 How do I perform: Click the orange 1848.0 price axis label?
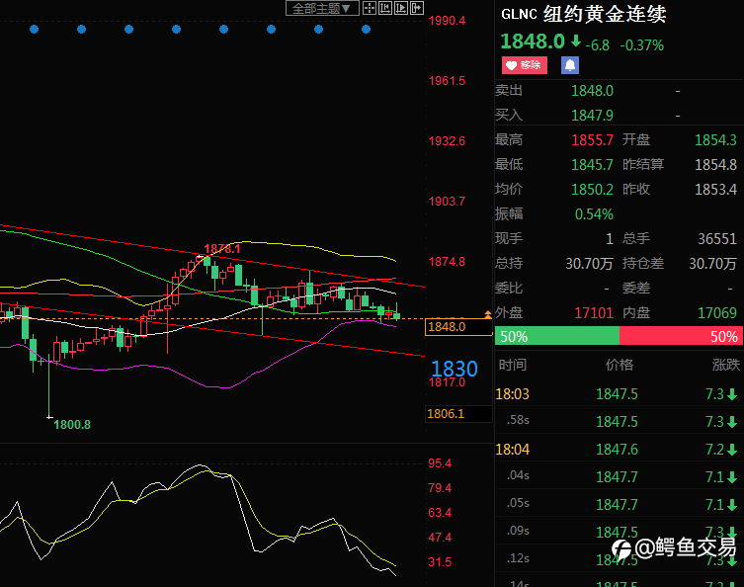[458, 327]
